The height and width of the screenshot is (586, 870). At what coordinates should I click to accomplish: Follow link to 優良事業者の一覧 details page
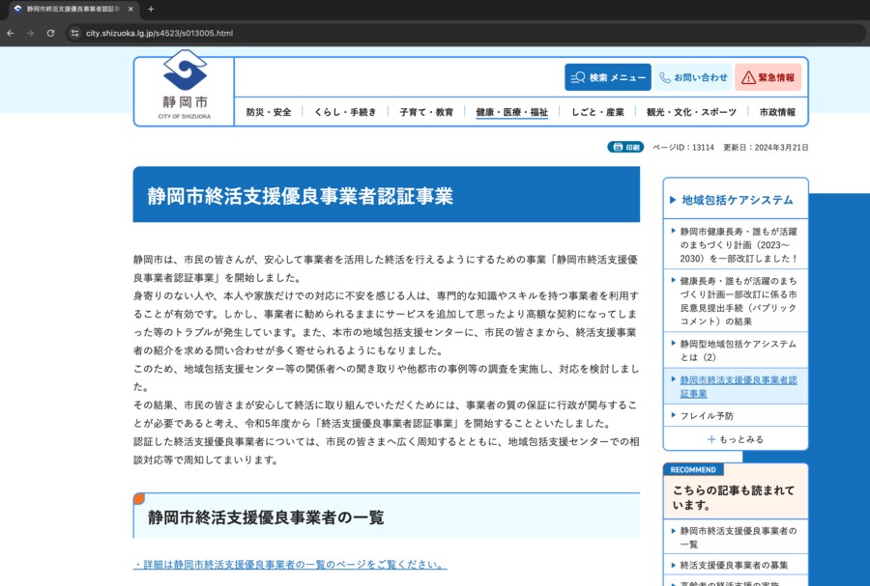[x=290, y=564]
